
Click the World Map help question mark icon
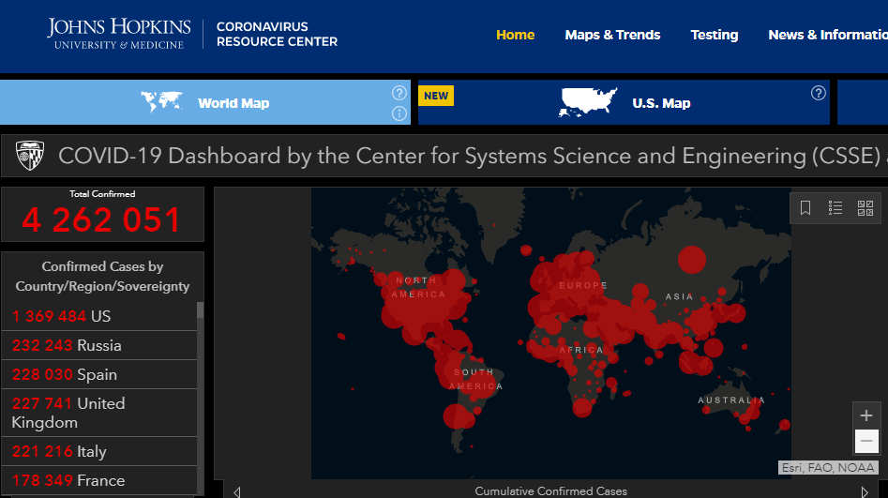click(399, 93)
